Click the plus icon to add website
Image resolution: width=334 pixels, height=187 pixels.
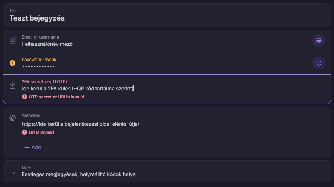27,147
